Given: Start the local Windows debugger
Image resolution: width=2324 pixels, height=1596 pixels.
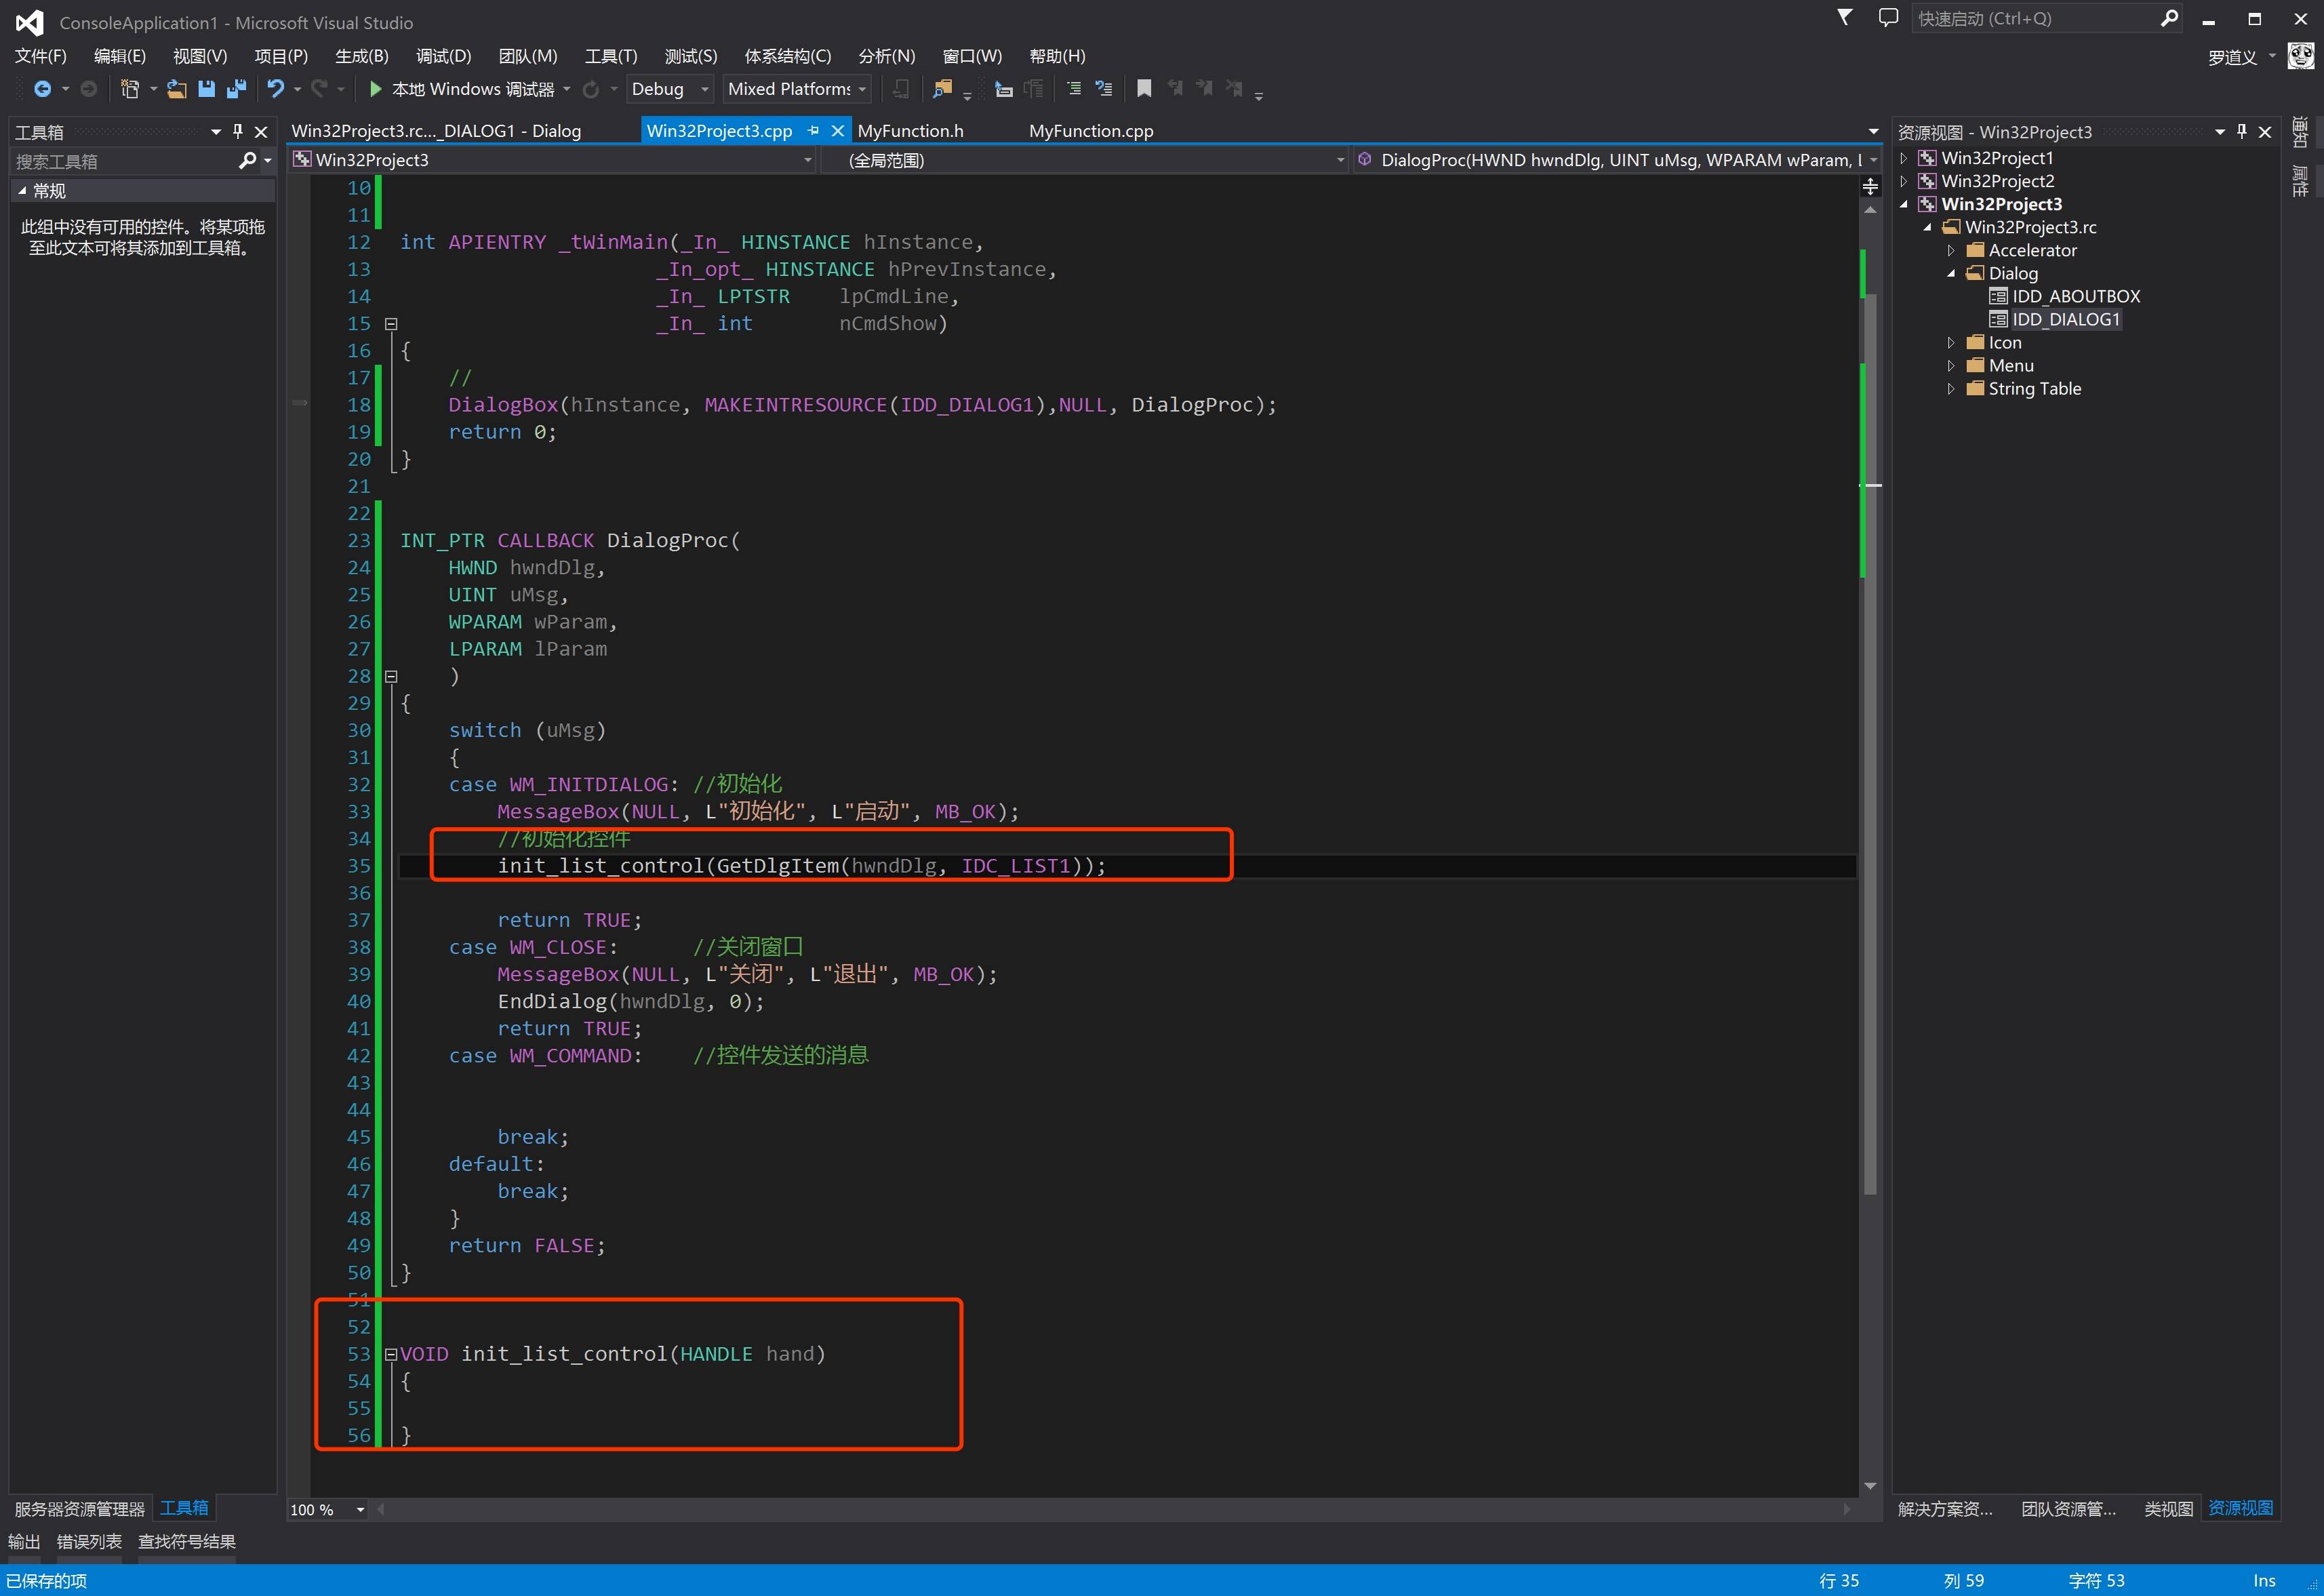Looking at the screenshot, I should (x=376, y=89).
